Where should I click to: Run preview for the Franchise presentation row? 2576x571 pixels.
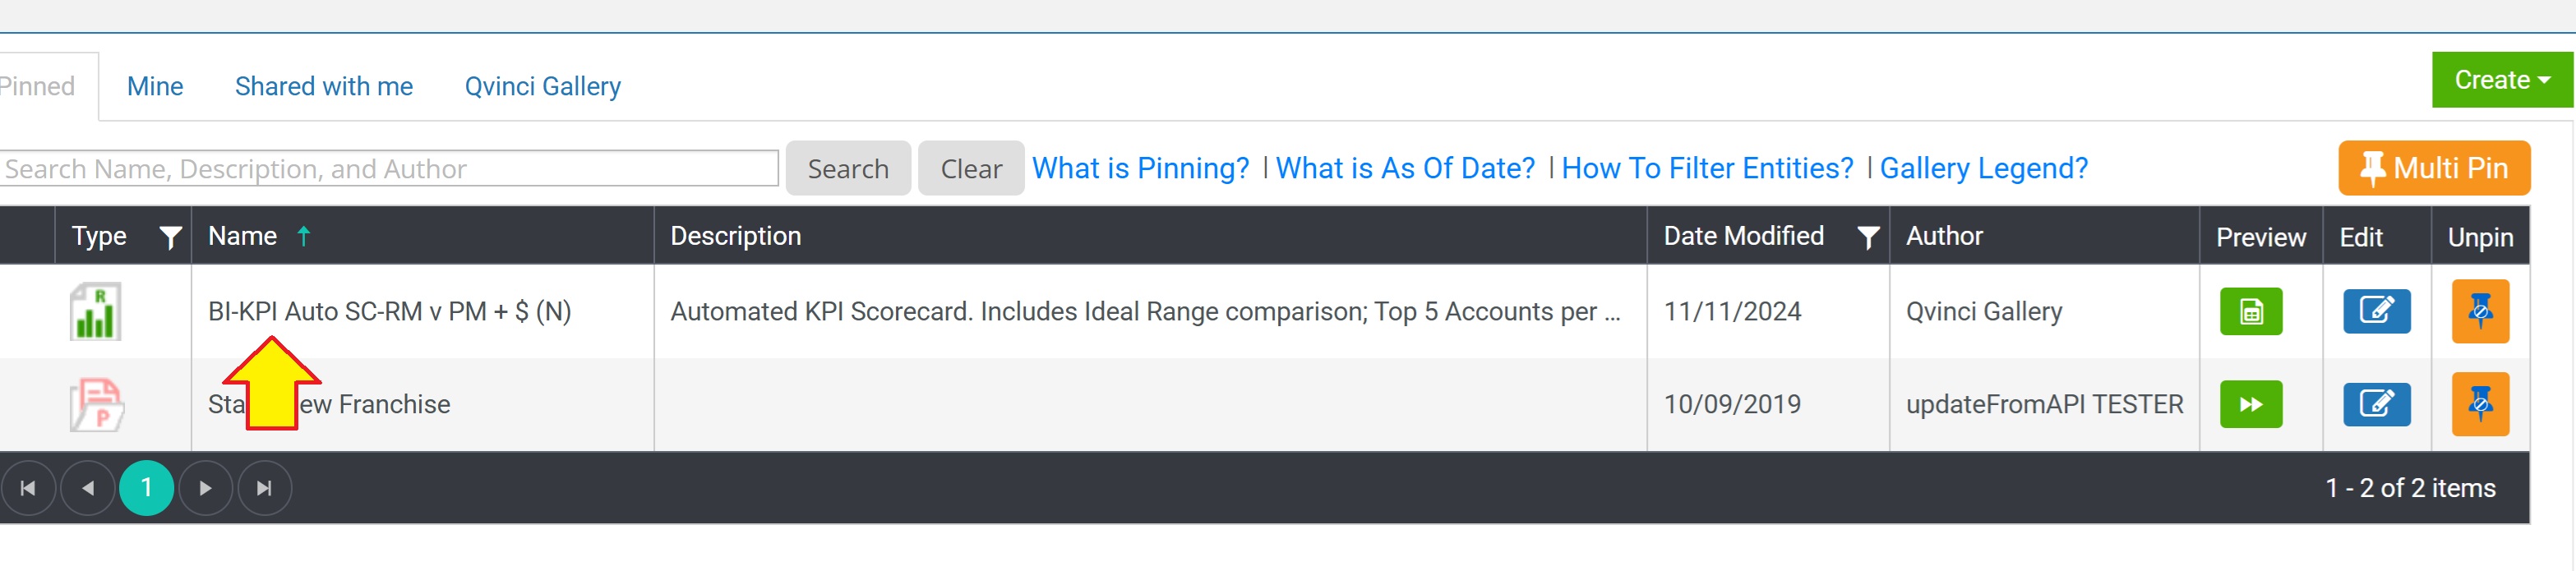[x=2250, y=404]
